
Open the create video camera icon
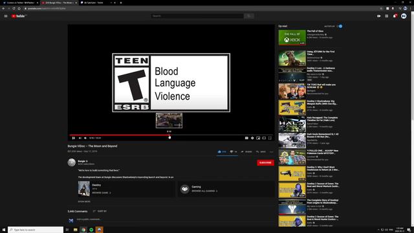click(378, 16)
